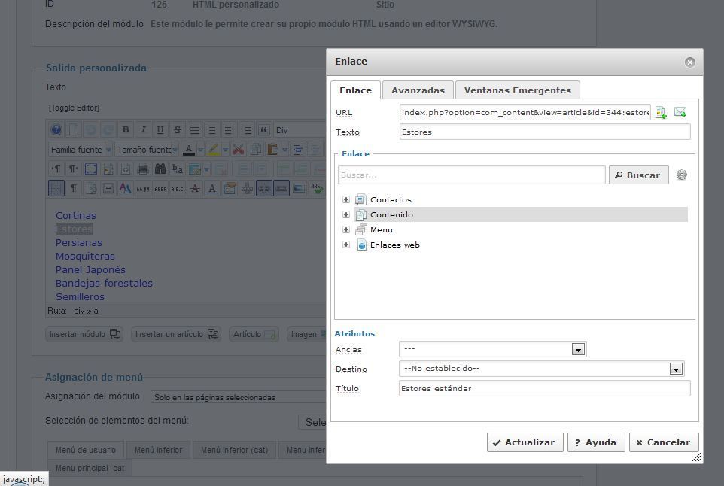Open the Destino dropdown

676,369
